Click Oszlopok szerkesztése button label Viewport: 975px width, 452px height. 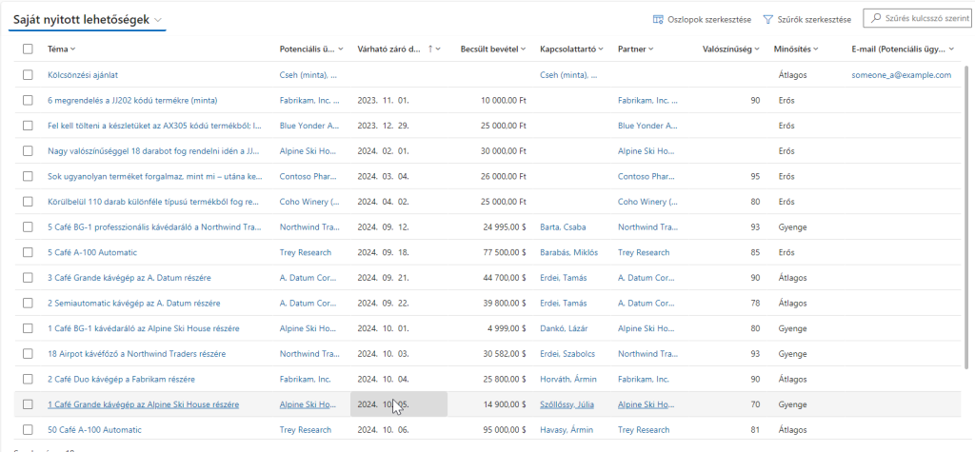709,19
